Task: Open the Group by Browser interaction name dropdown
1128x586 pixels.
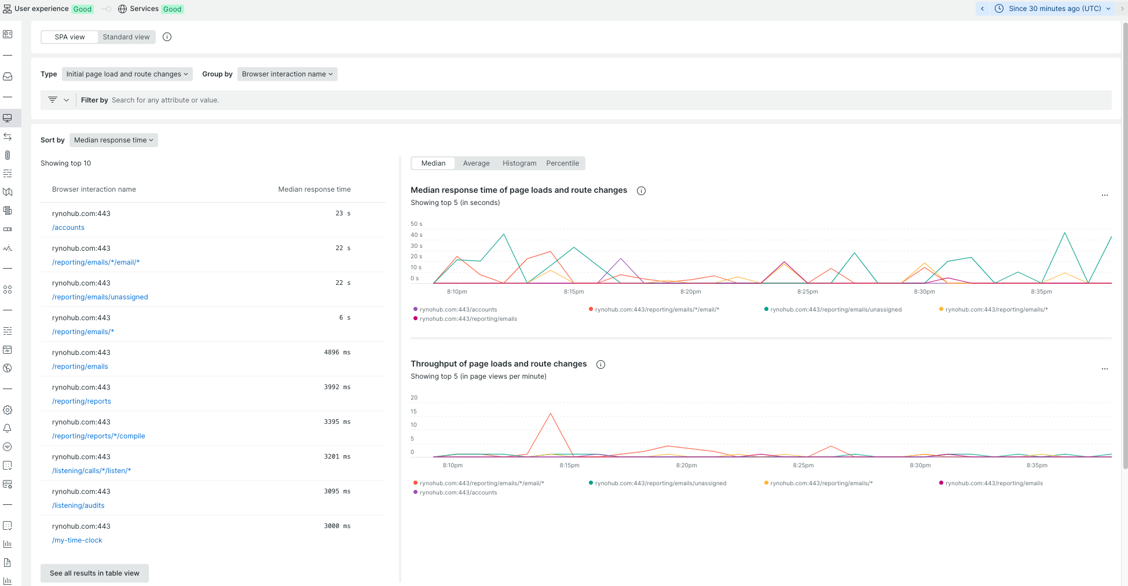Action: click(287, 74)
